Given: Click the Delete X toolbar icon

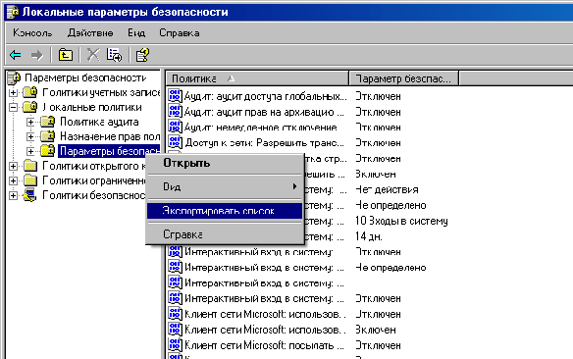Looking at the screenshot, I should (x=93, y=55).
